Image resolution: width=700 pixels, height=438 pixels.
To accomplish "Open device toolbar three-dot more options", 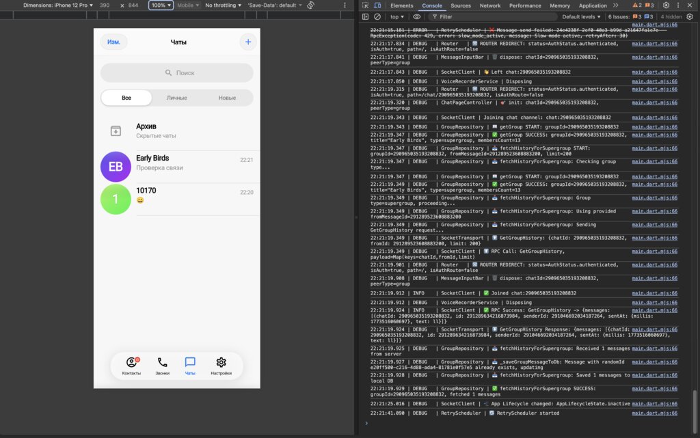I will click(x=345, y=5).
